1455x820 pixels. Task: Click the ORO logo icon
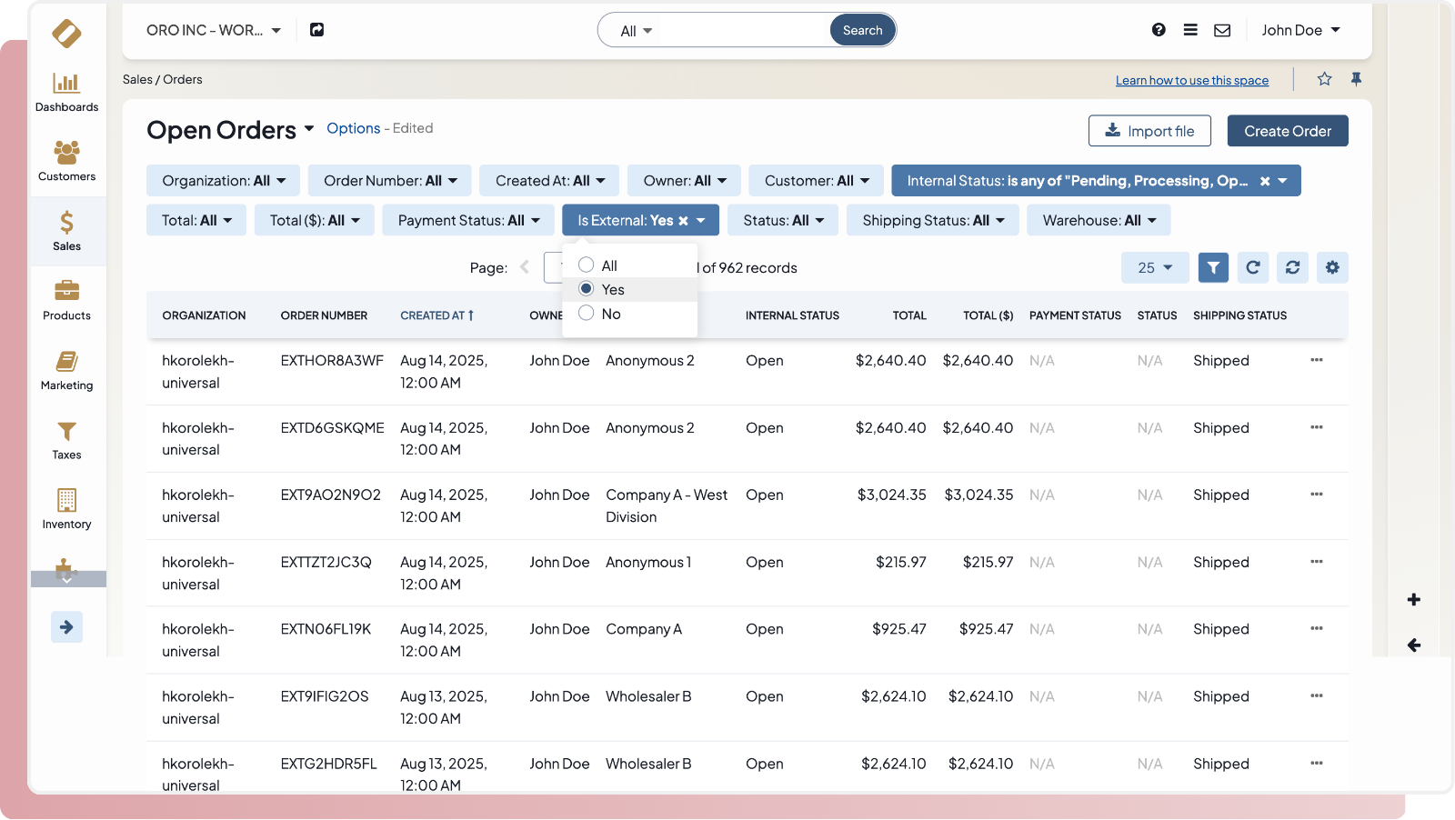[66, 33]
